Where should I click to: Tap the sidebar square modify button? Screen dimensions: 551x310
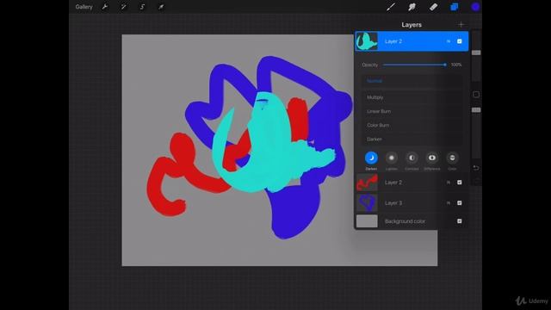pyautogui.click(x=476, y=95)
